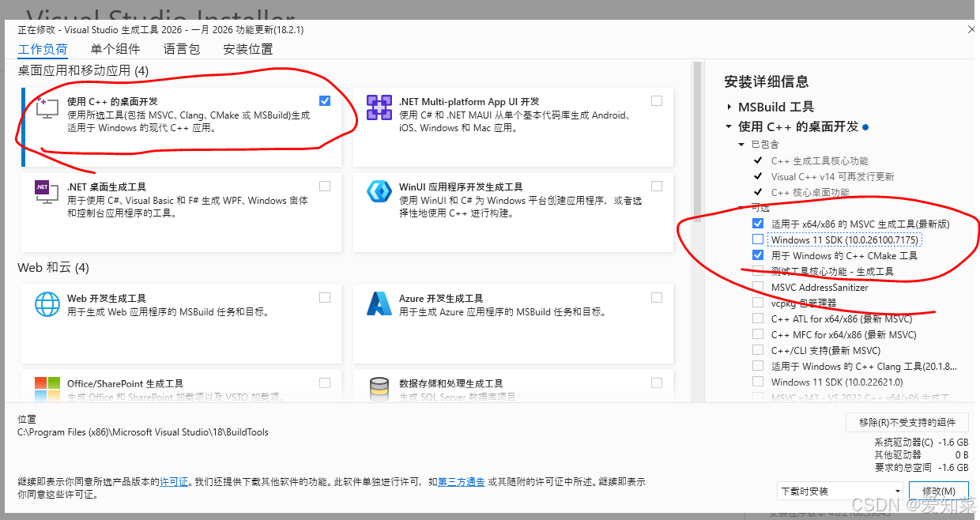This screenshot has width=980, height=520.
Task: Check the Web 开发生成工具 checkbox
Action: pos(325,298)
